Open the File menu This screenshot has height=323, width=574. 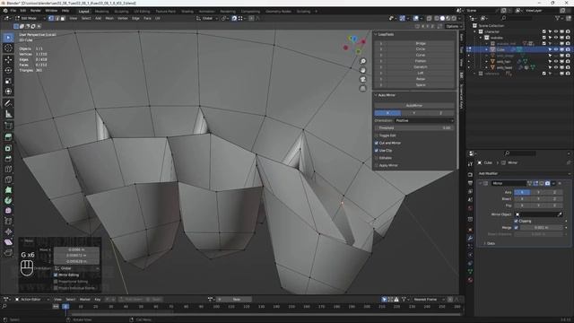tap(13, 11)
